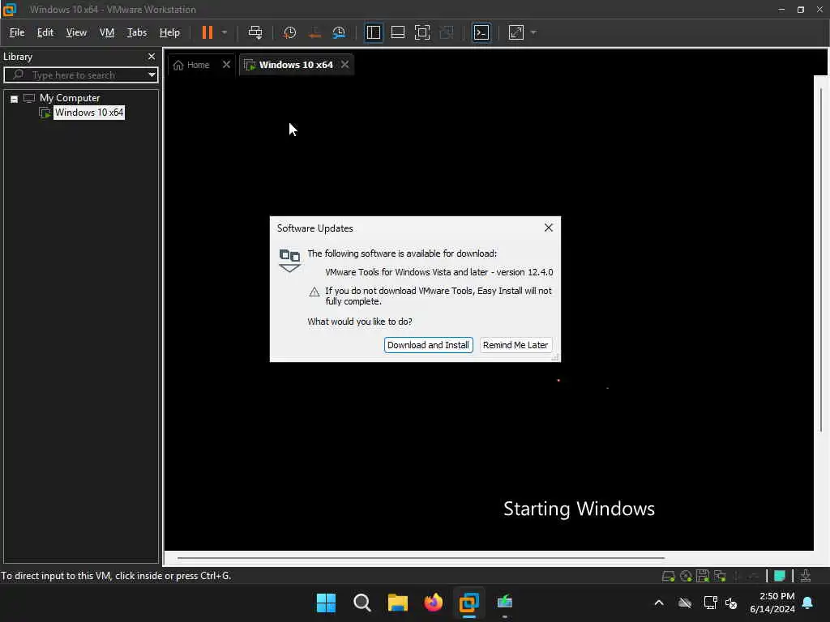This screenshot has width=830, height=622.
Task: Open the Library search dropdown arrow
Action: point(152,75)
